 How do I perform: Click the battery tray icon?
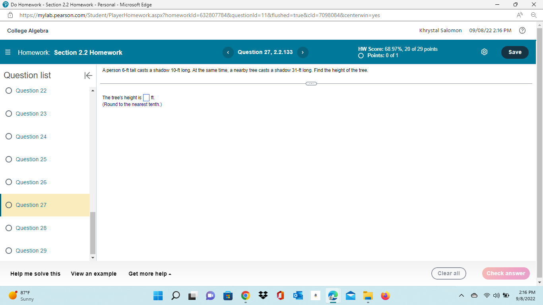tap(506, 296)
